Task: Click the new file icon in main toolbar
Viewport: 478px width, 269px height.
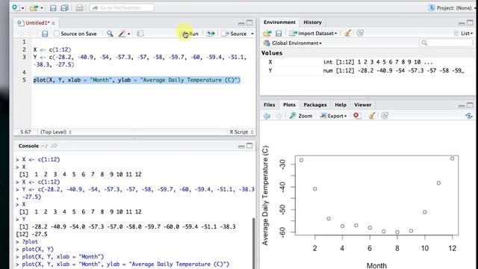Action: [16, 7]
